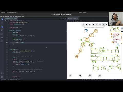Redo the last undone drawing action
The image size is (123, 92).
(100, 76)
